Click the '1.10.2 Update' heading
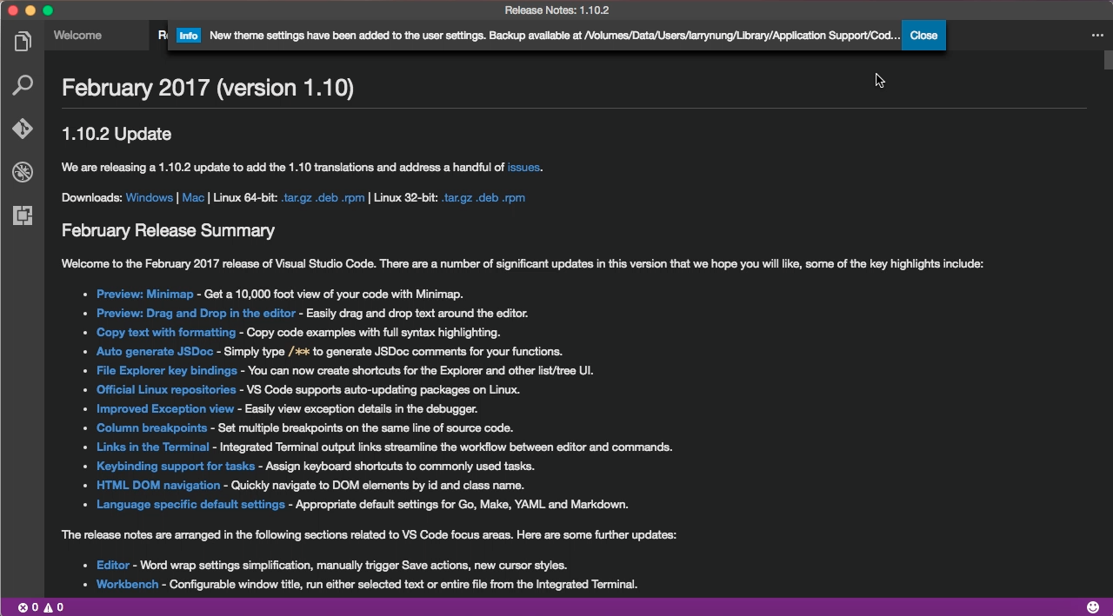The image size is (1113, 616). coord(117,134)
